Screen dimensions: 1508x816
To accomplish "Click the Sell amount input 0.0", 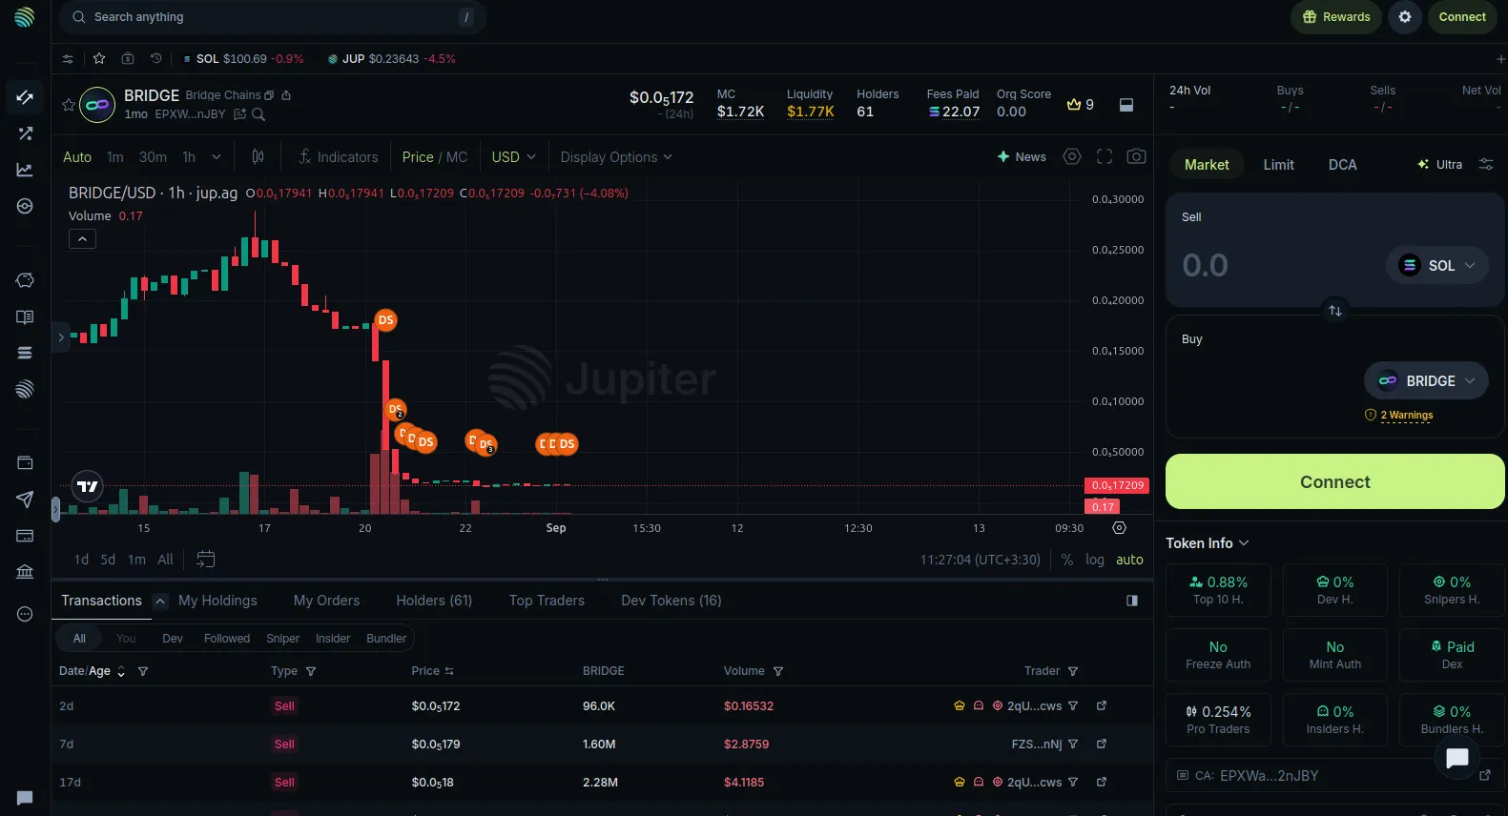I will pos(1206,265).
